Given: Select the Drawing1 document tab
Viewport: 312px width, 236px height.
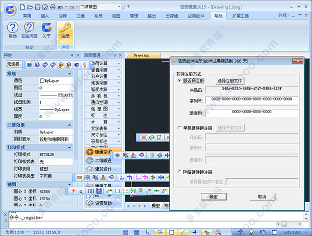Looking at the screenshot, I should (x=141, y=55).
